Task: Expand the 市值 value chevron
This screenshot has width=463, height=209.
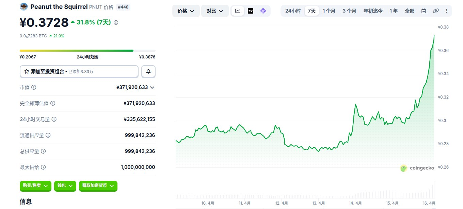Action: (x=152, y=87)
